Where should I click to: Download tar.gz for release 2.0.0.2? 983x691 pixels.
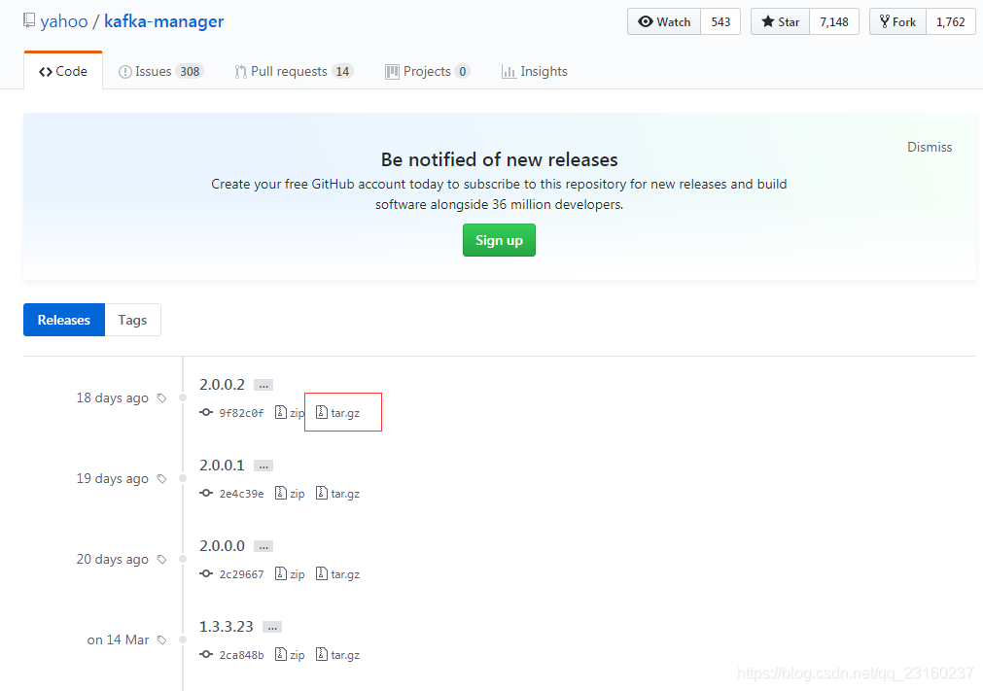click(x=338, y=412)
